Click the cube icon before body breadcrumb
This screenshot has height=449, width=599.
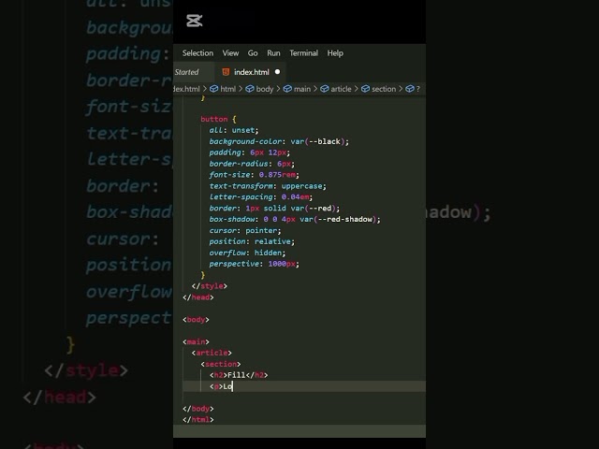pos(250,89)
